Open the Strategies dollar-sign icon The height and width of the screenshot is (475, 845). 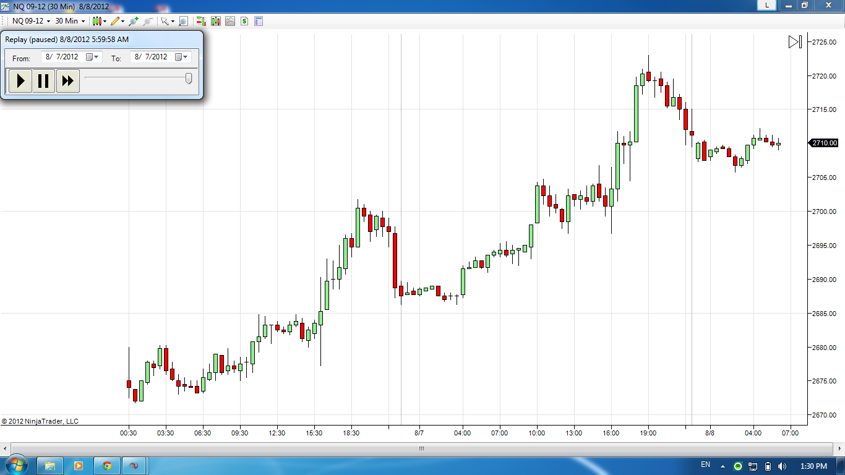(x=244, y=21)
